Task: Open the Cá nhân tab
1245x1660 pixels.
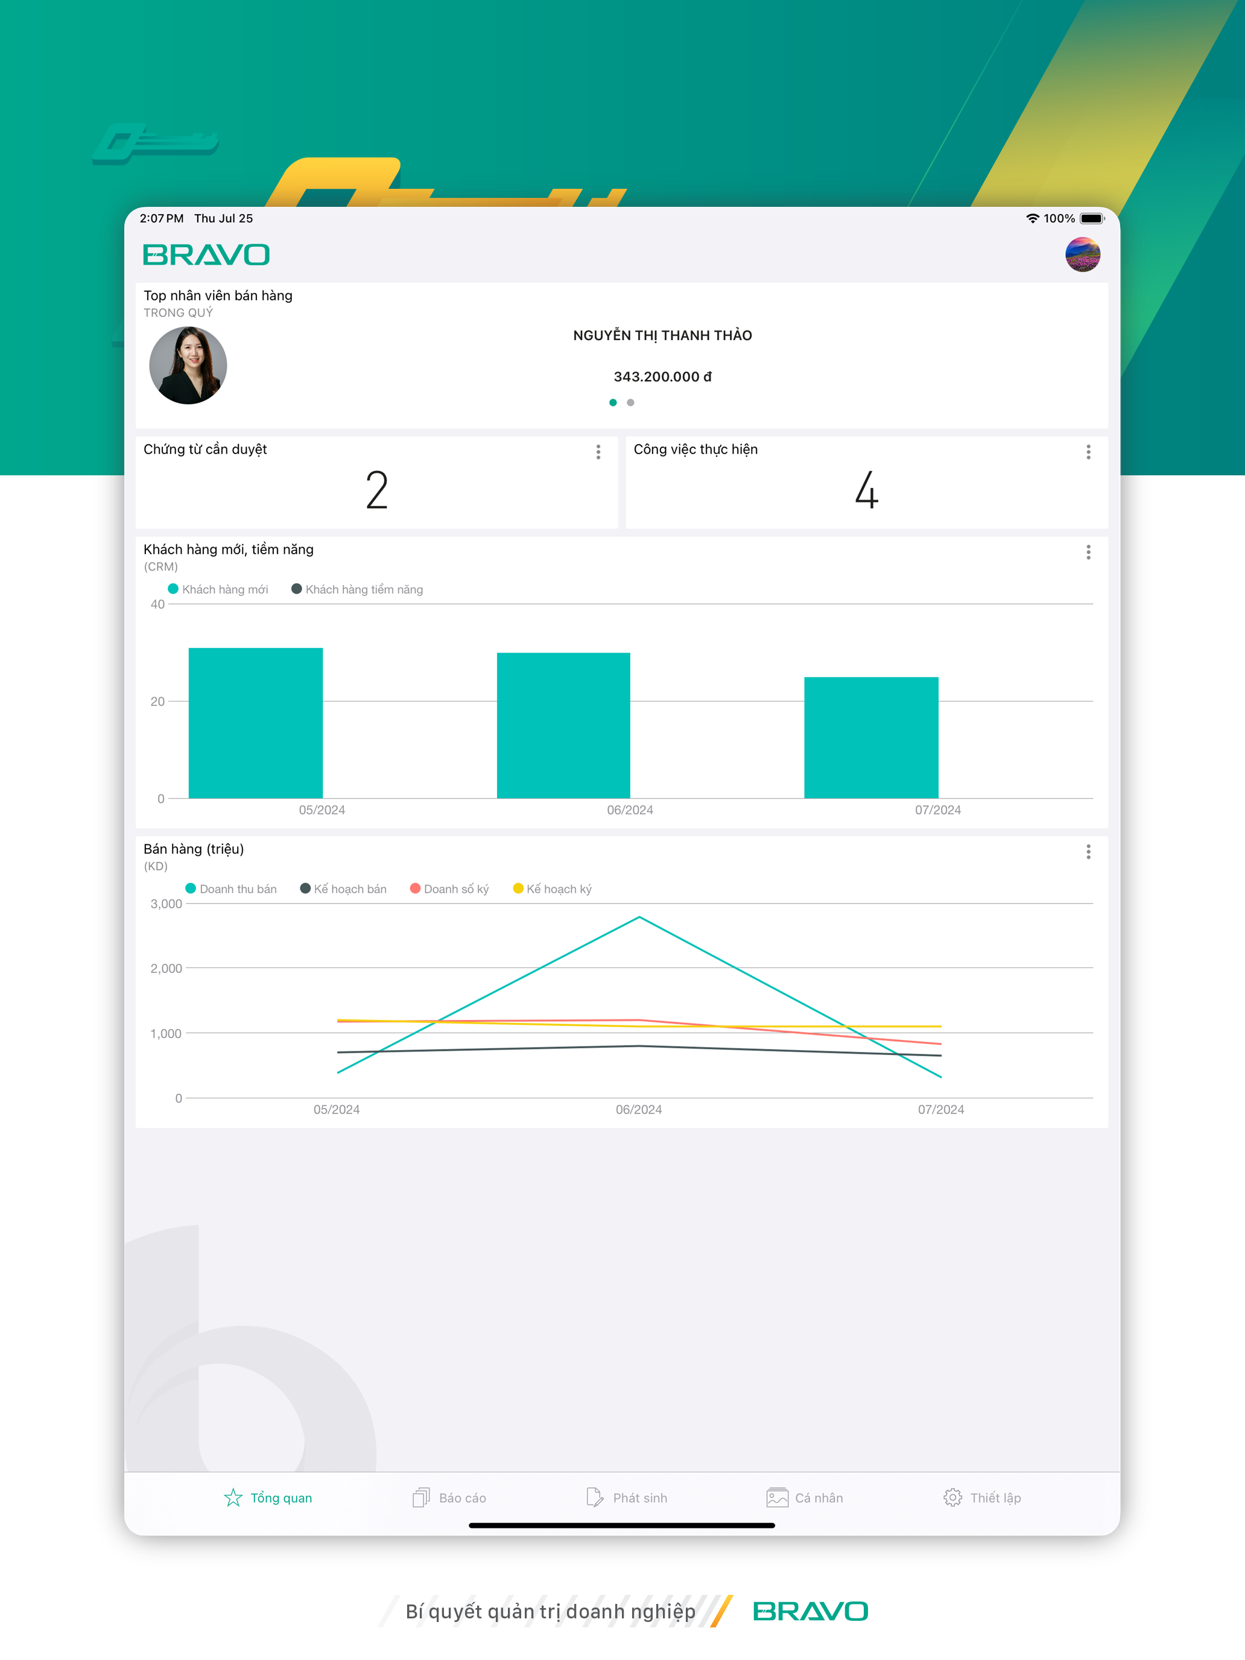Action: click(805, 1498)
